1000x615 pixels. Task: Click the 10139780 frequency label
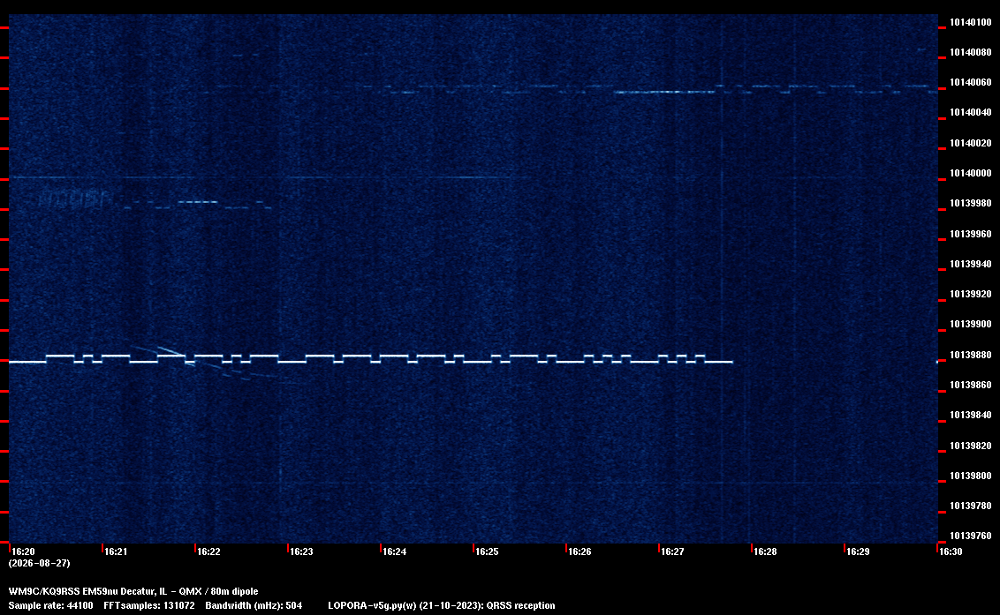tap(970, 506)
